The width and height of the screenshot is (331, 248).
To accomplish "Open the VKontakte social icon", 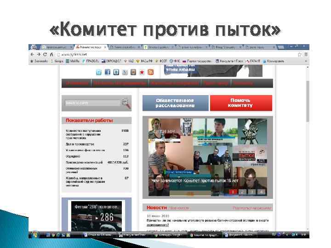I will [x=116, y=73].
